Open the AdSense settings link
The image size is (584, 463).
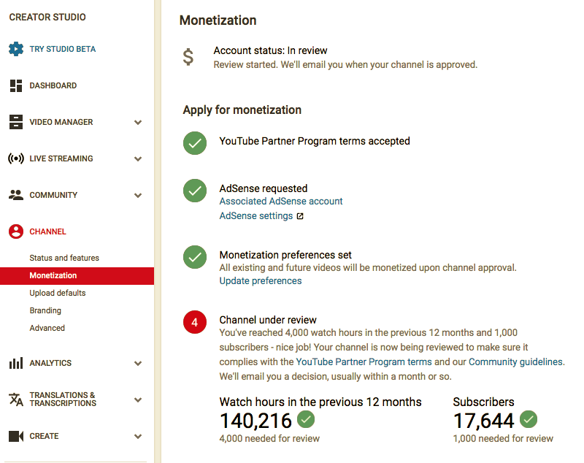256,216
